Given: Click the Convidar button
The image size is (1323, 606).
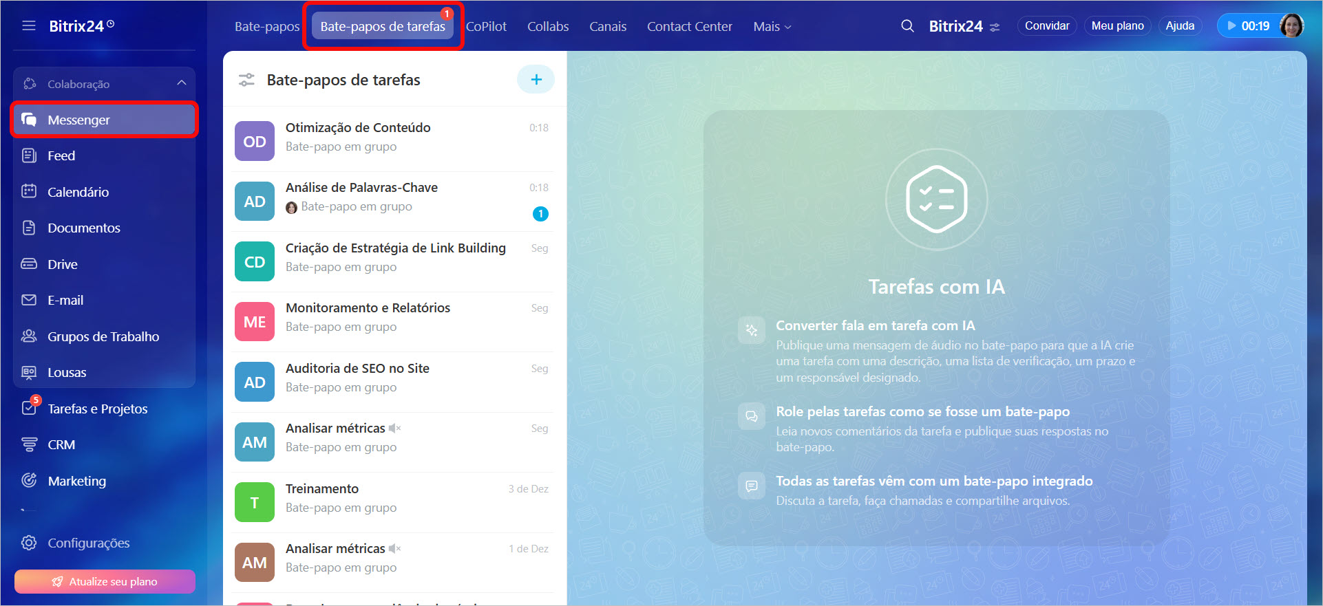Looking at the screenshot, I should pyautogui.click(x=1046, y=26).
